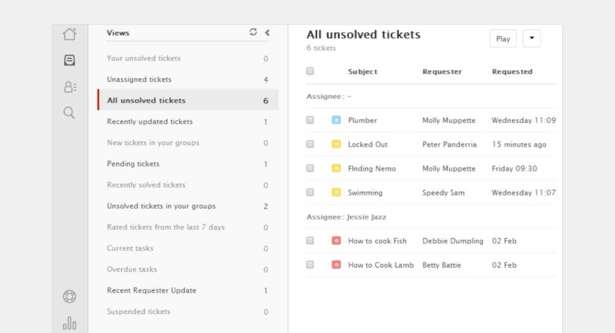The width and height of the screenshot is (615, 333).
Task: Tick the select-all tickets checkbox
Action: [x=310, y=71]
